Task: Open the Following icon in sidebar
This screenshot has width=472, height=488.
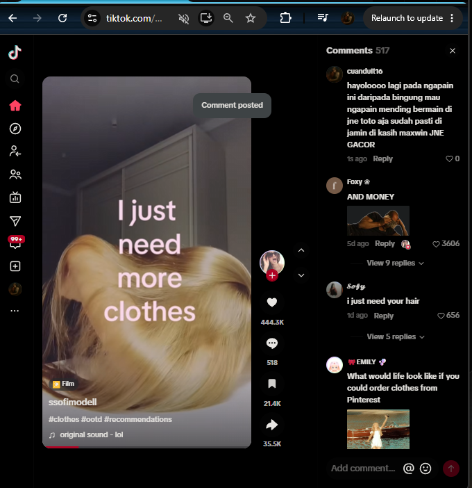Action: [15, 151]
